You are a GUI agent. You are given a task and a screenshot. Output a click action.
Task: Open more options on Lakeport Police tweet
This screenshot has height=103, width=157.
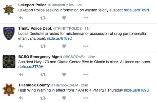click(86, 18)
